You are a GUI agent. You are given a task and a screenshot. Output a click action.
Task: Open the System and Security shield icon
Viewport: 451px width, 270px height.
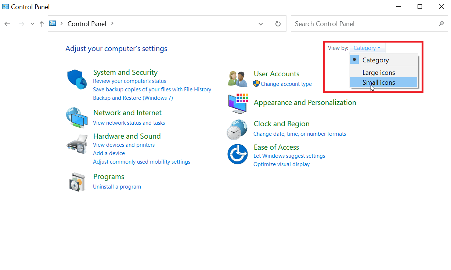(77, 79)
